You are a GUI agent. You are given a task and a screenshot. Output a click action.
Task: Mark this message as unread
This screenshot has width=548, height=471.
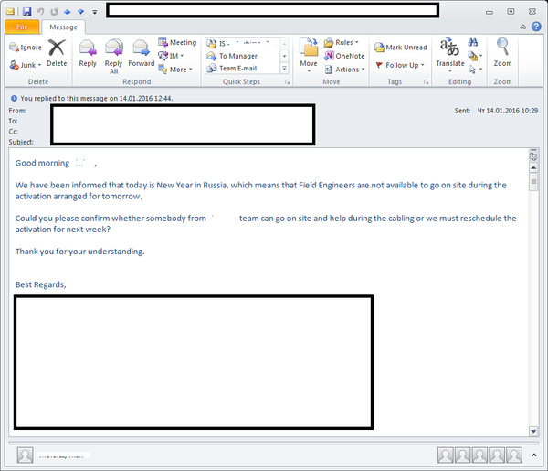pyautogui.click(x=401, y=48)
